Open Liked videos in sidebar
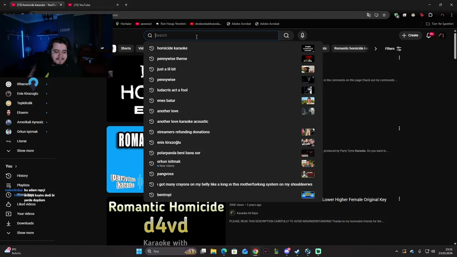 (x=27, y=204)
